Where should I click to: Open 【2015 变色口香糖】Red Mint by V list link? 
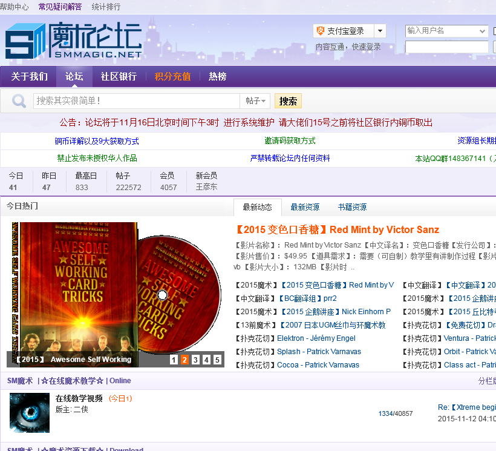point(337,285)
